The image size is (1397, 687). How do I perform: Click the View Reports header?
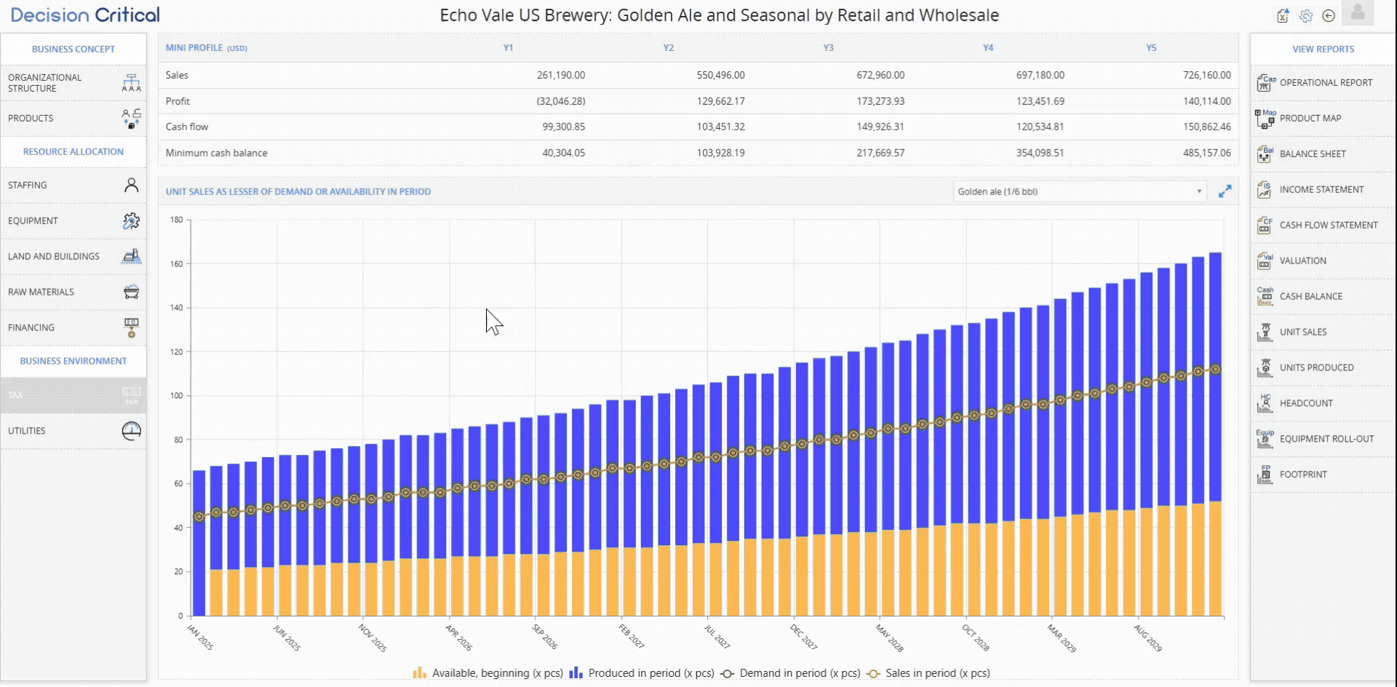pos(1323,49)
